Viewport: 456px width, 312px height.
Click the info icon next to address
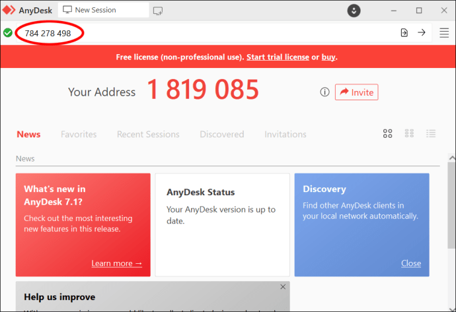[325, 92]
